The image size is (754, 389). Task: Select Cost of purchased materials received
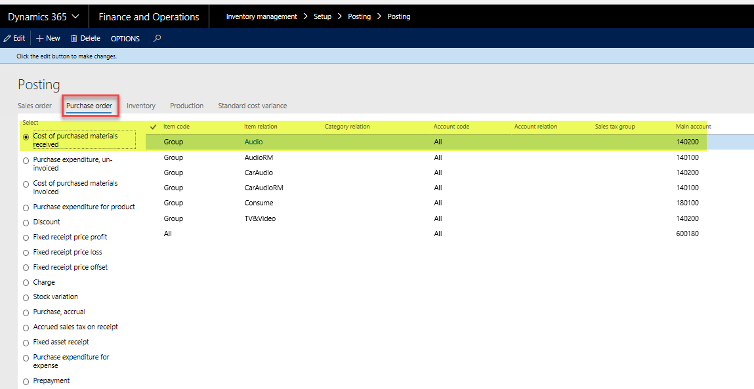click(x=26, y=137)
